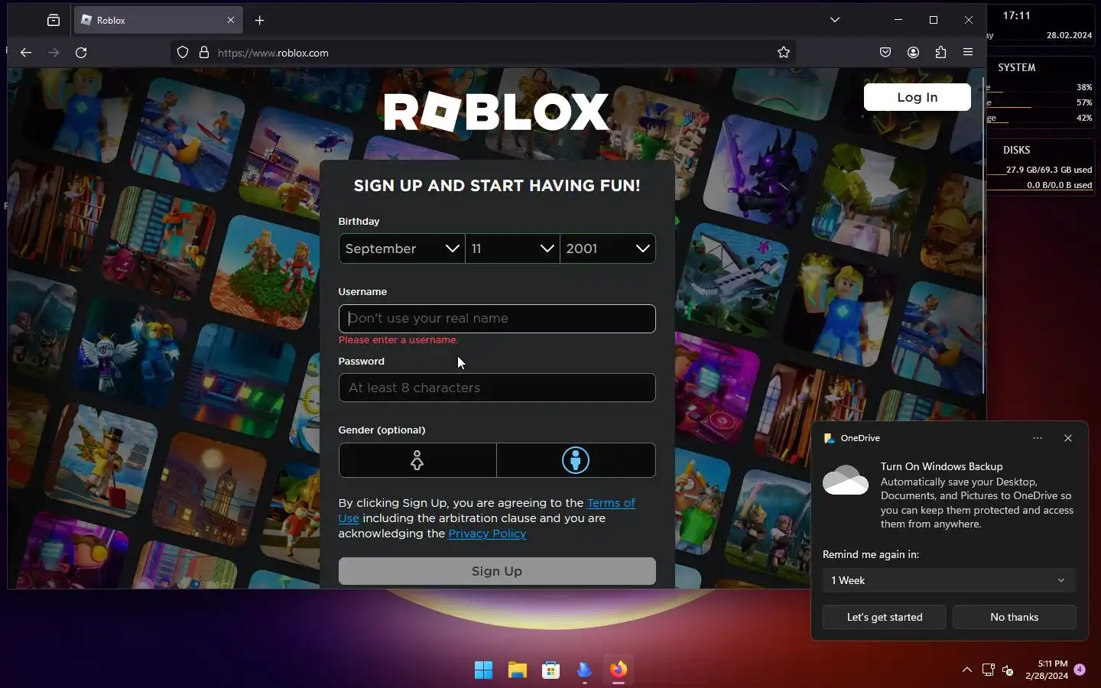Open the taskbar clock and date
1101x688 pixels.
click(x=1047, y=670)
